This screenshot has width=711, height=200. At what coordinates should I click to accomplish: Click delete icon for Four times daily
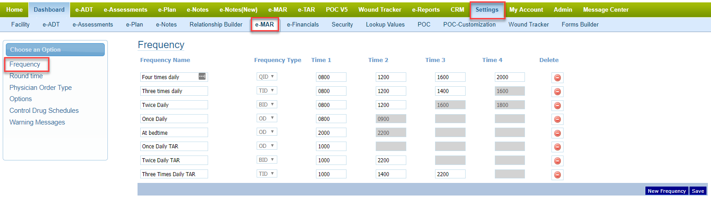pos(557,78)
